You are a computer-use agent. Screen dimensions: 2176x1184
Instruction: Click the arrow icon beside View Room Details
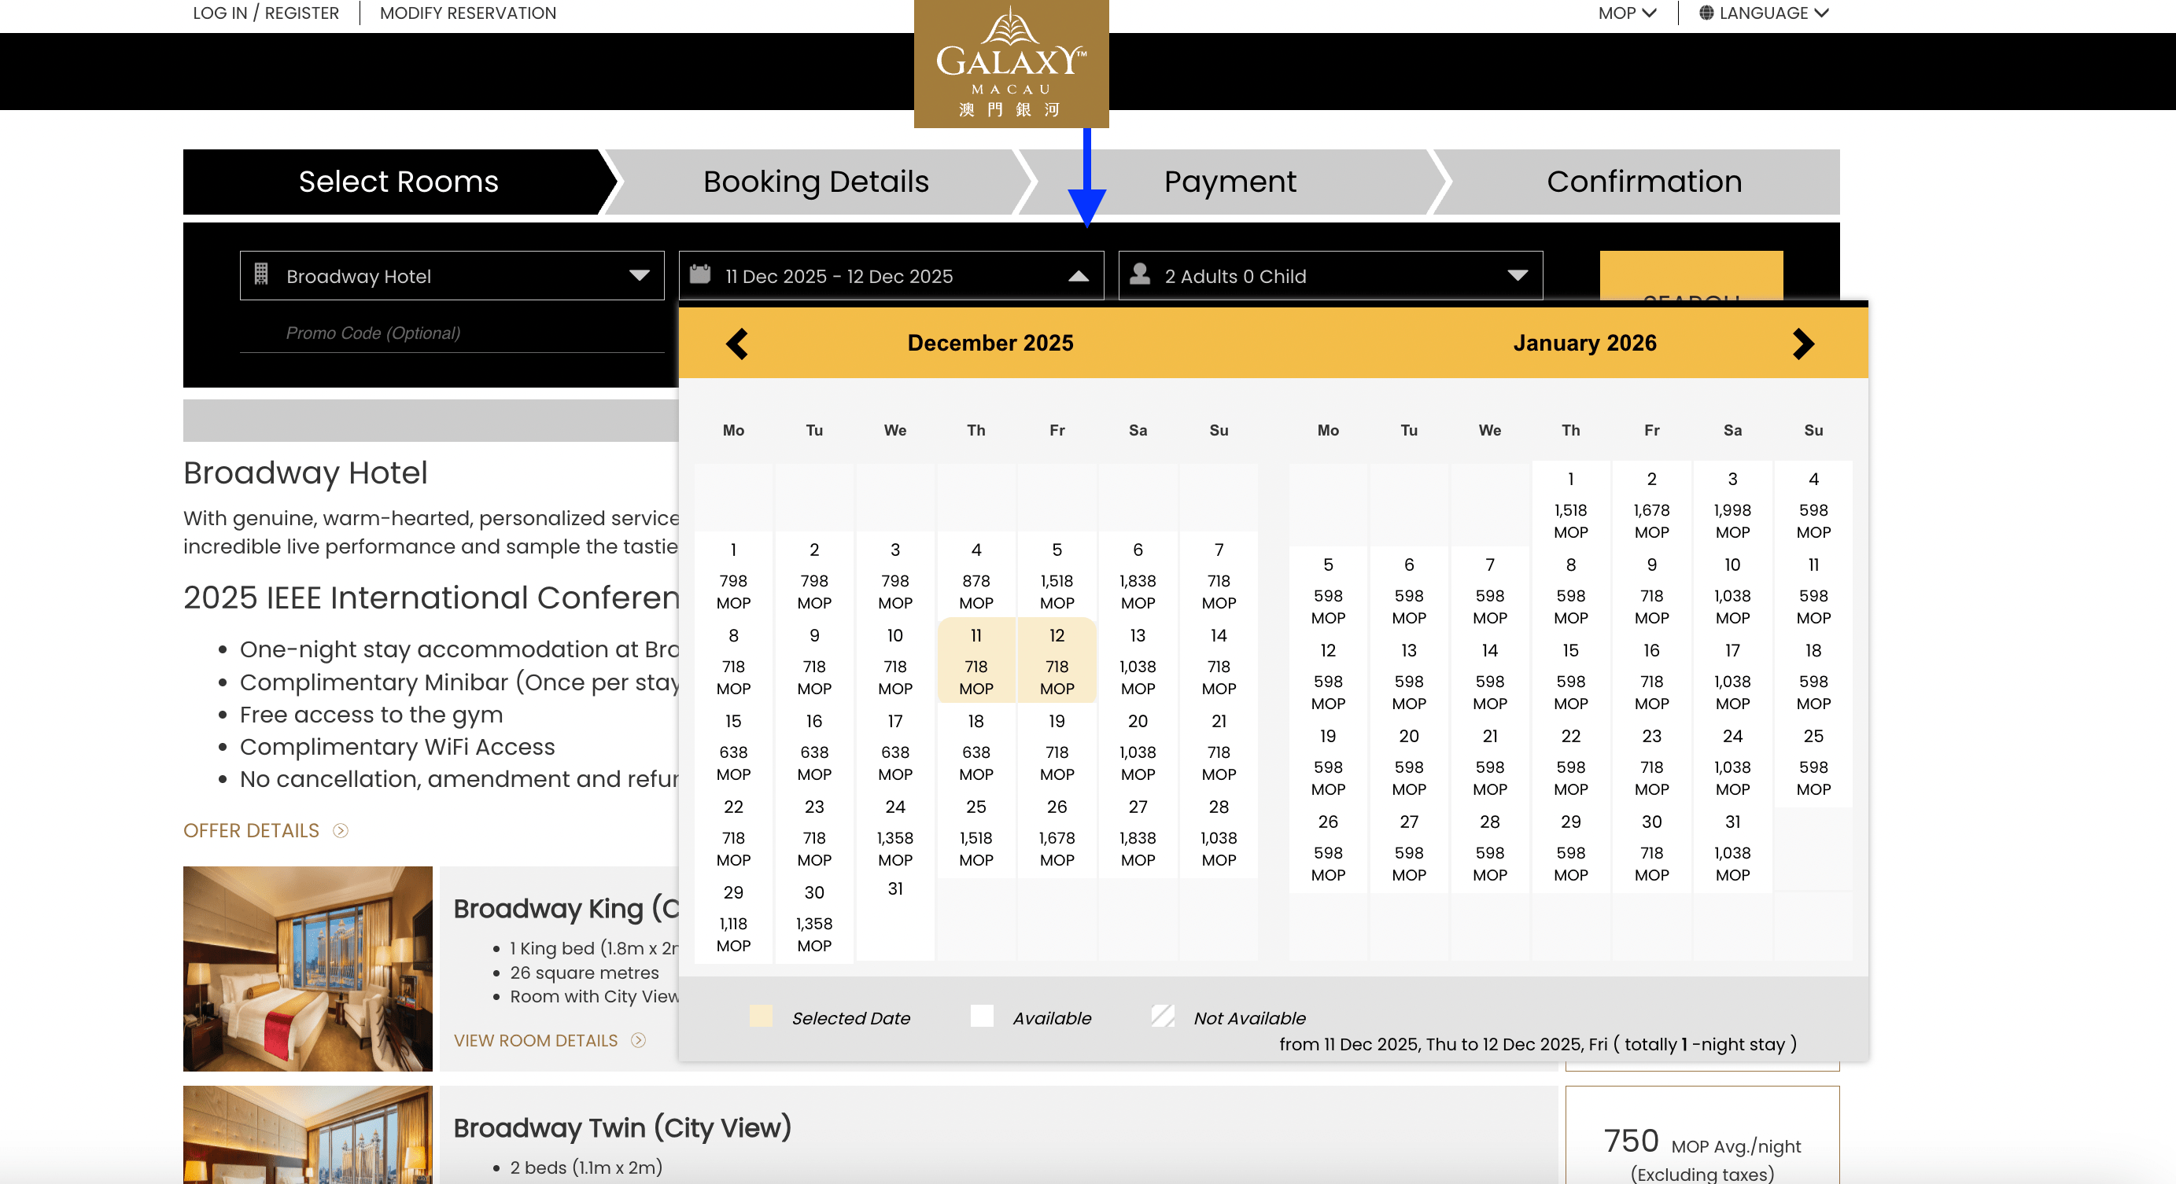point(639,1041)
